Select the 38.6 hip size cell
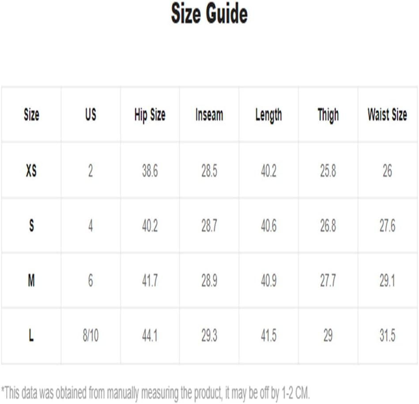The image size is (419, 404). point(150,170)
